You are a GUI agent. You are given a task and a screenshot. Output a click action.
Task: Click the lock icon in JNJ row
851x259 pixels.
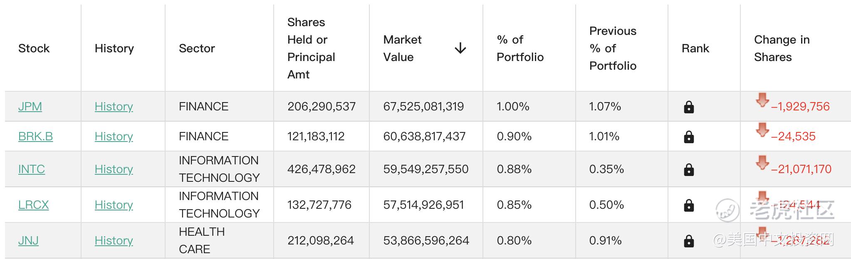tap(689, 241)
